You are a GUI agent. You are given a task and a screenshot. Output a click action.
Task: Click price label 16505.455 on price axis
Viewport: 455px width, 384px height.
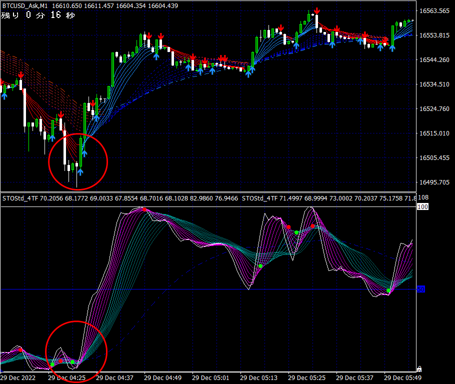(434, 157)
